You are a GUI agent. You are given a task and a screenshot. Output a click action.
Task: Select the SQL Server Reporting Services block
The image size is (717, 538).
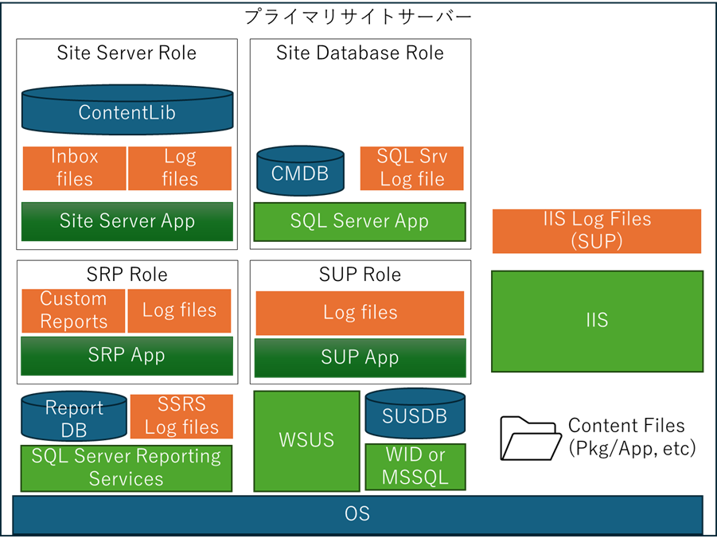[127, 468]
